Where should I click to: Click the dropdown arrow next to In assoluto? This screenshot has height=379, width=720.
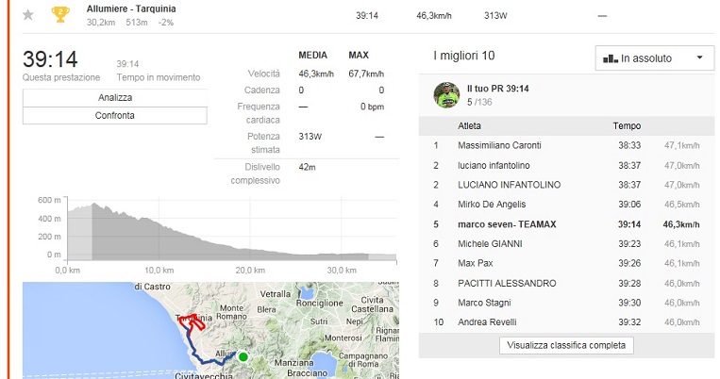coord(699,58)
